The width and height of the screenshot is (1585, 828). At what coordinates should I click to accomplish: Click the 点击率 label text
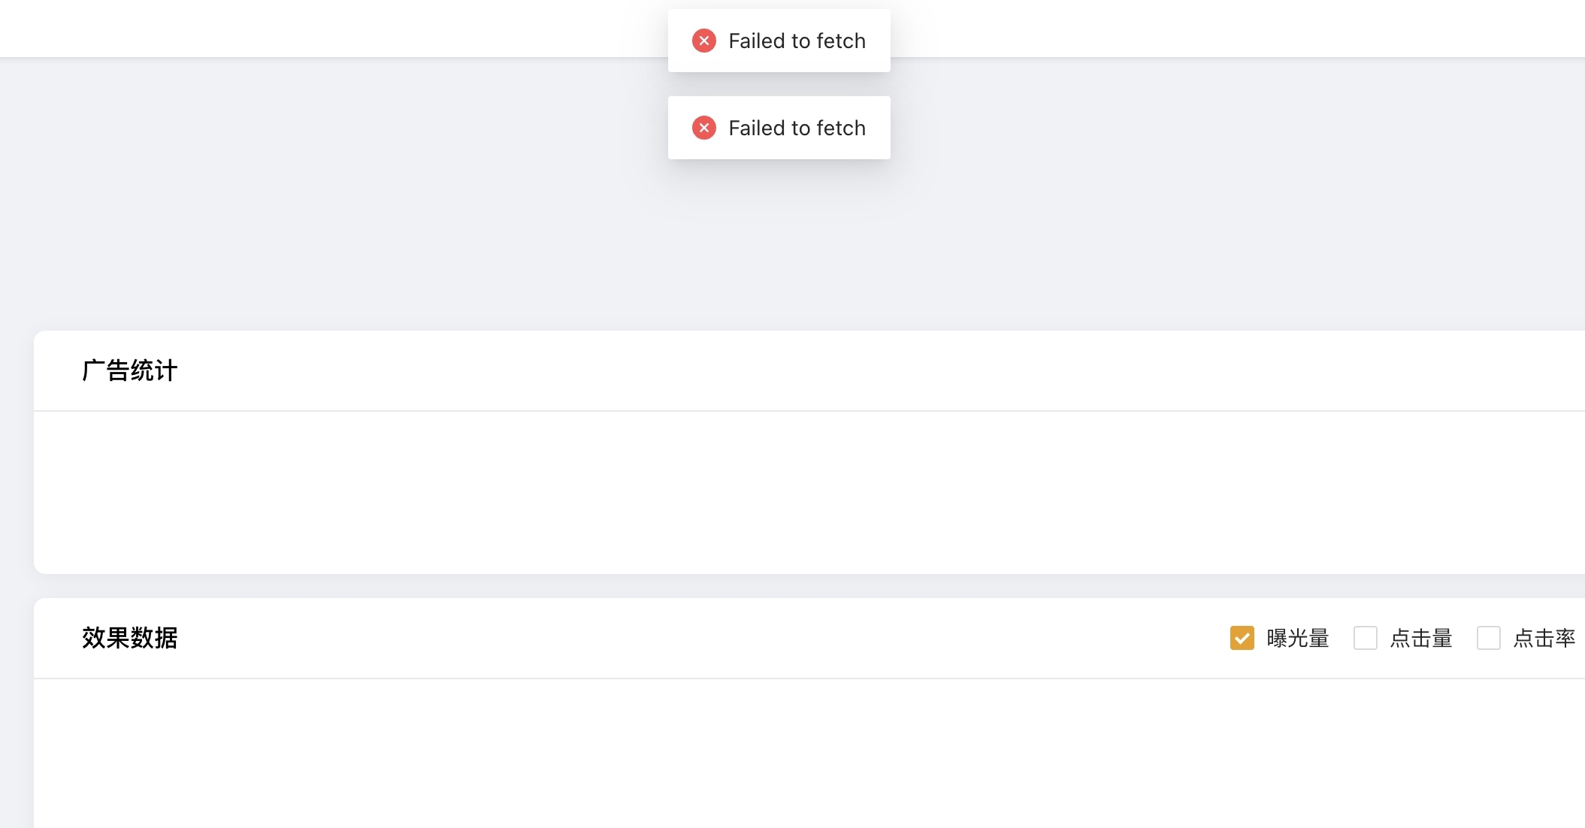click(1544, 638)
